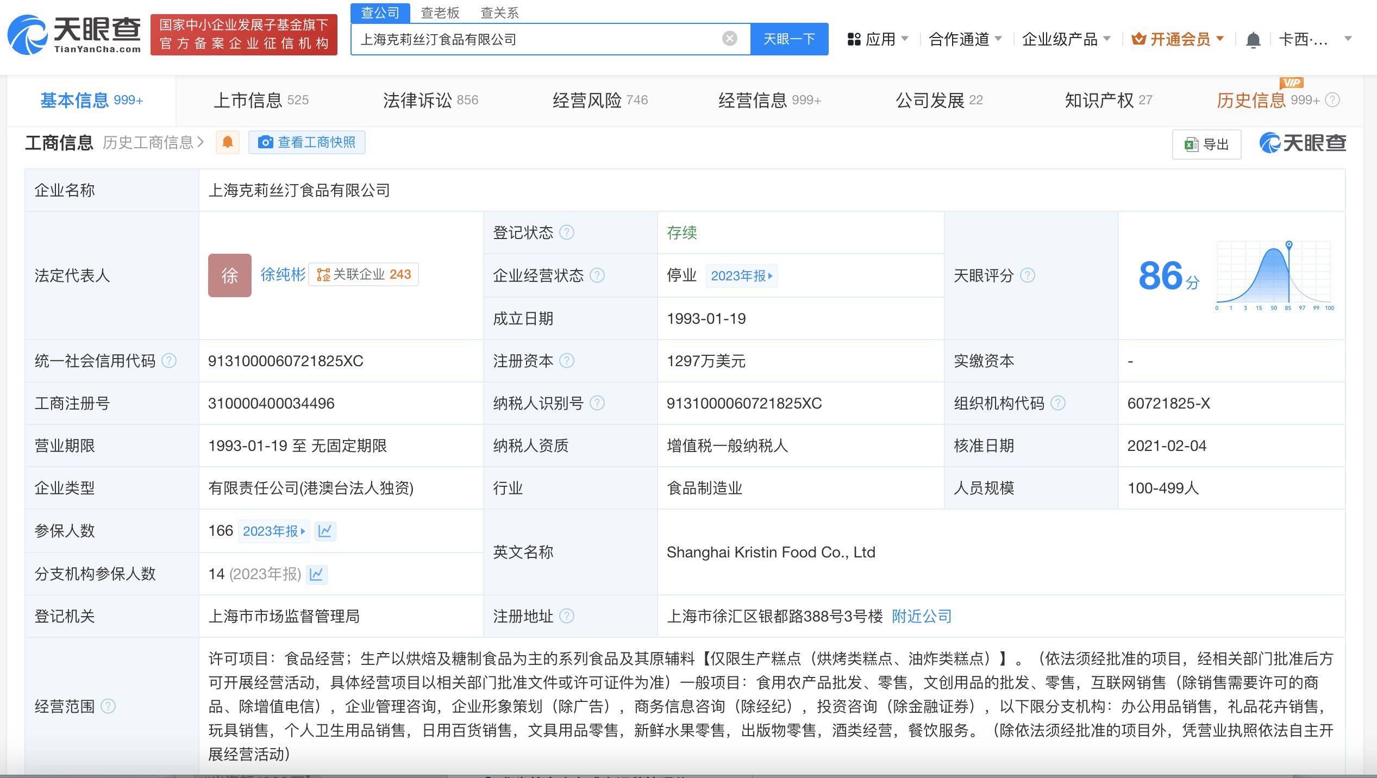Switch to the 查公司 search tab

pos(380,13)
